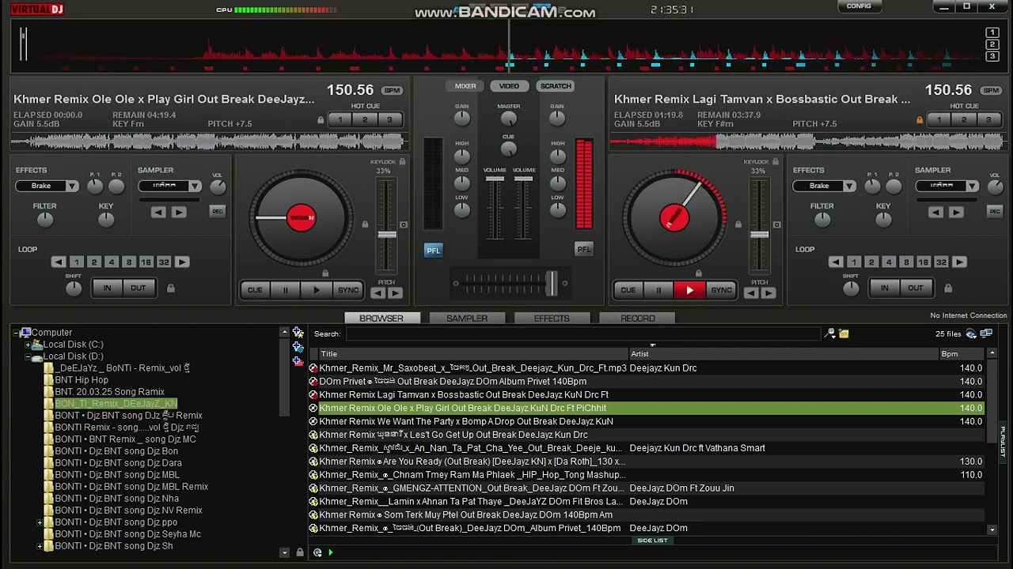
Task: Click the folder icon beside search field
Action: [x=844, y=333]
